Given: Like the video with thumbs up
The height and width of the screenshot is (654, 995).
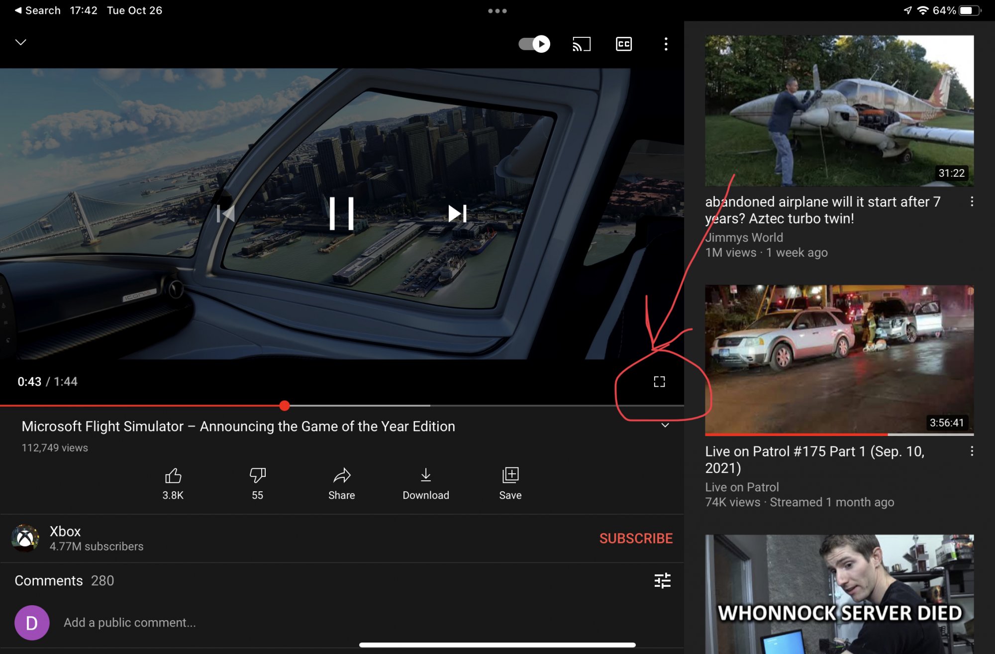Looking at the screenshot, I should [x=173, y=476].
